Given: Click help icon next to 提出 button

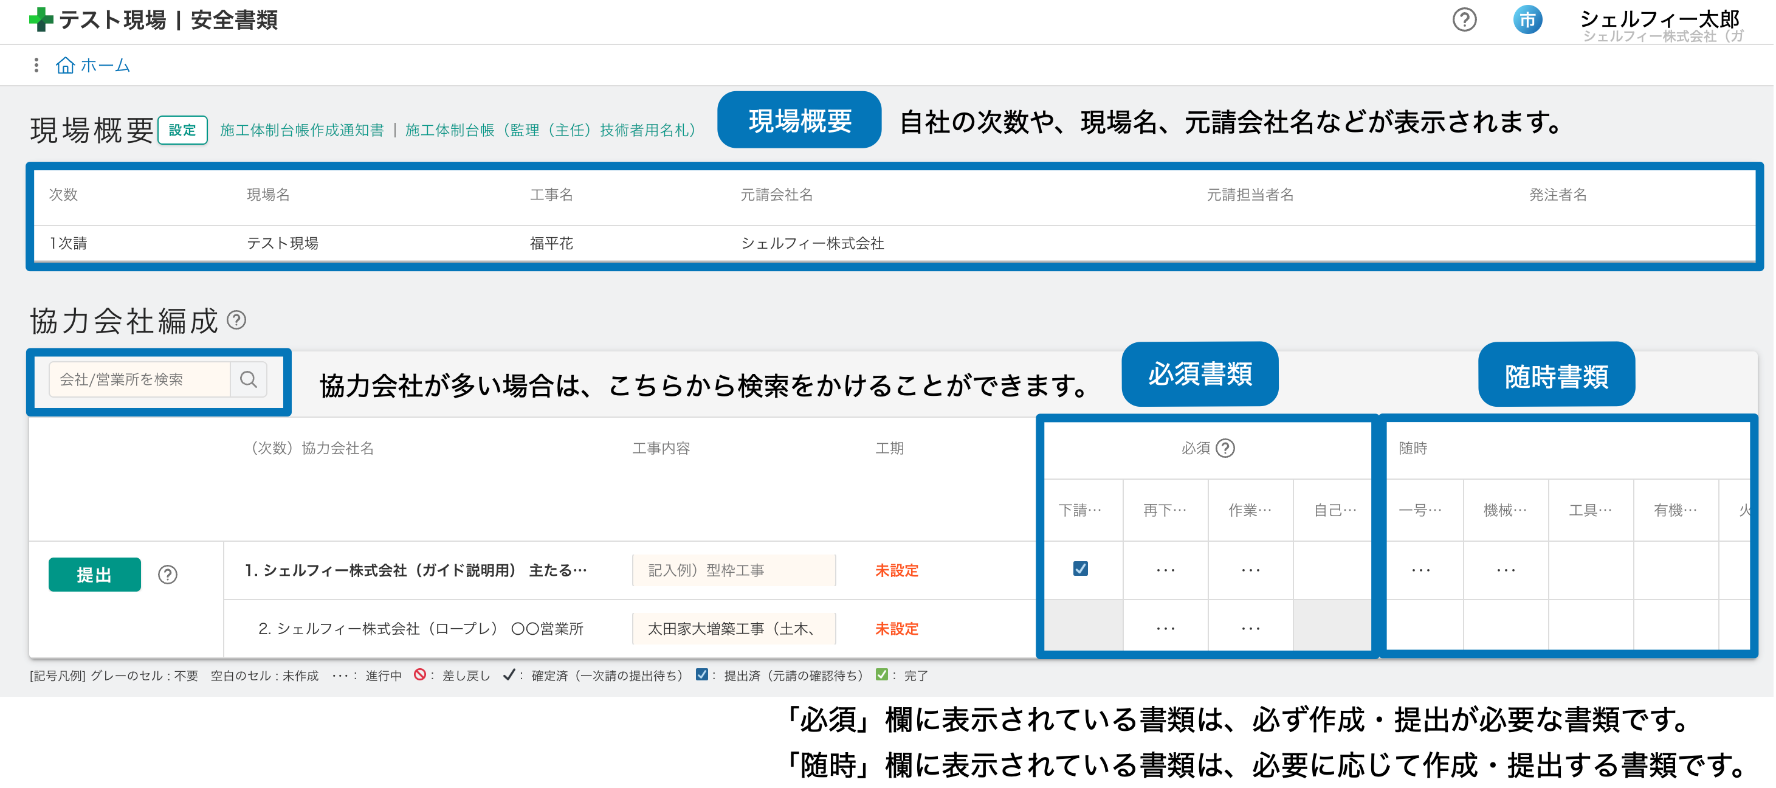Looking at the screenshot, I should tap(168, 575).
